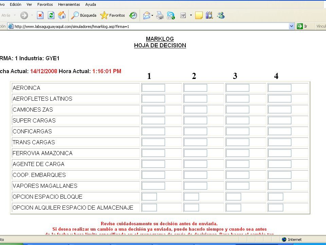This screenshot has width=326, height=245.
Task: Click AEROINCA column 4 input
Action: [279, 88]
